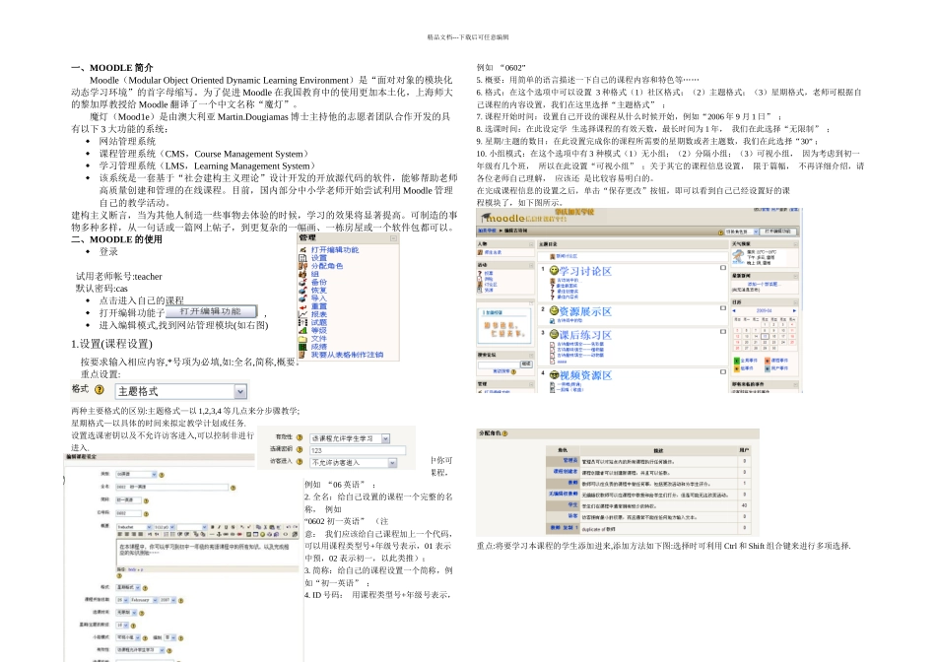The width and height of the screenshot is (936, 662).
Task: Open the 主题格式 format dropdown
Action: [180, 392]
